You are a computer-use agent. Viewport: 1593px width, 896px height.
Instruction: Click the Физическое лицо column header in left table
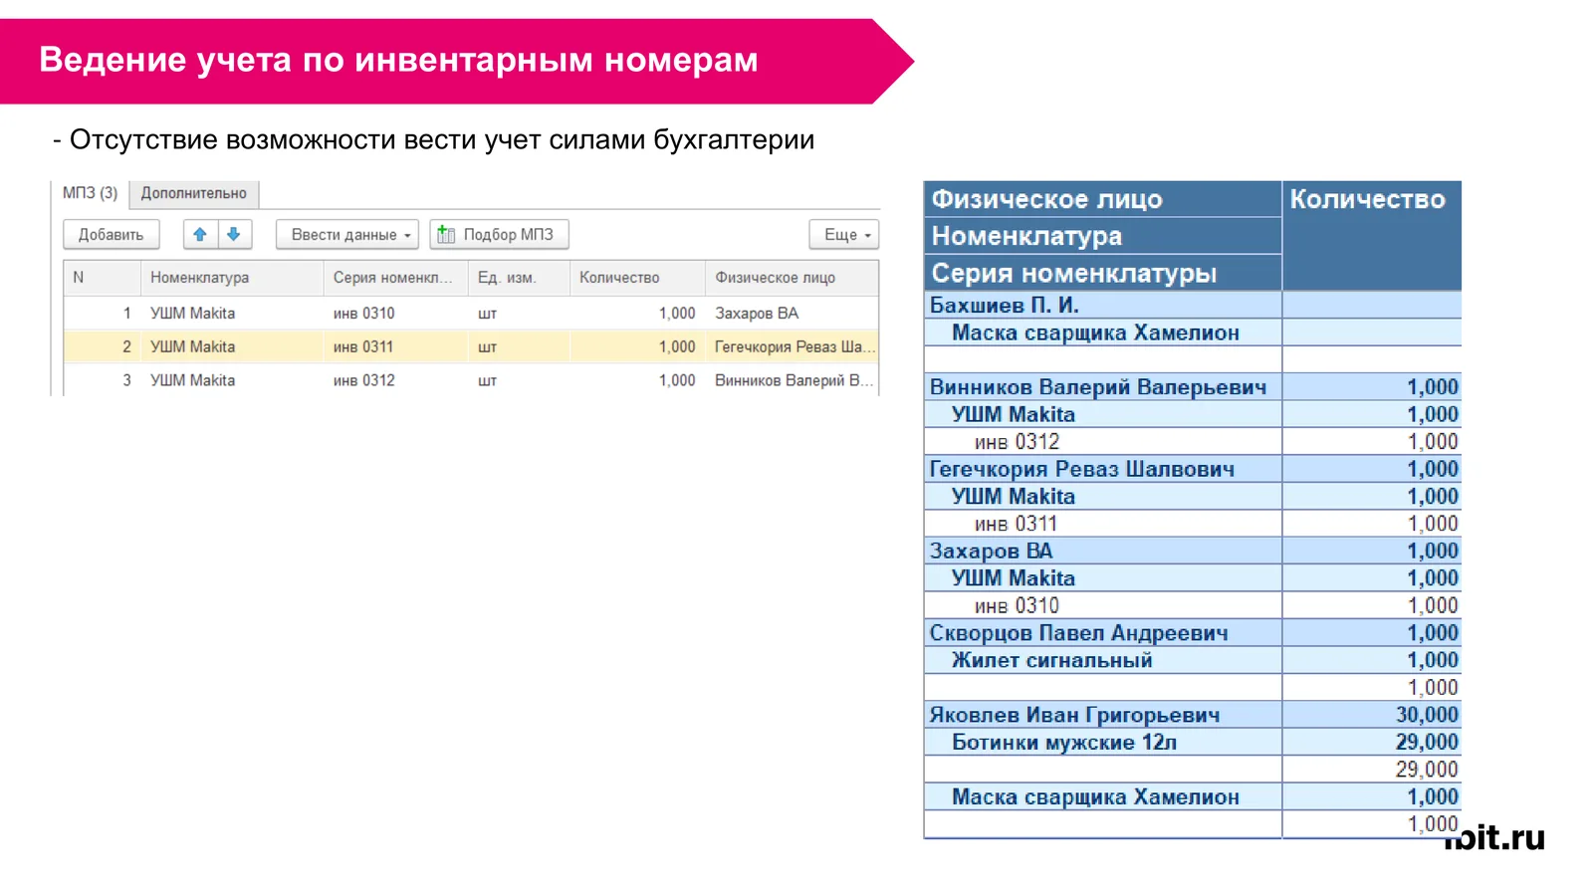coord(792,278)
